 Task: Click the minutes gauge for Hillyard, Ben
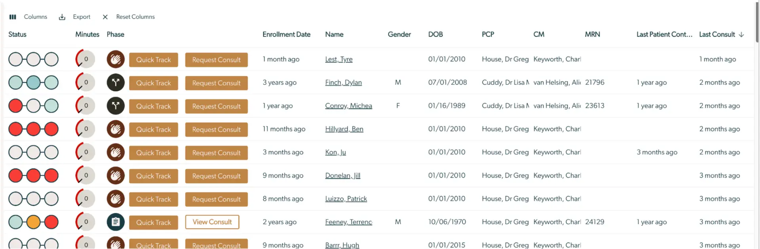(x=85, y=129)
